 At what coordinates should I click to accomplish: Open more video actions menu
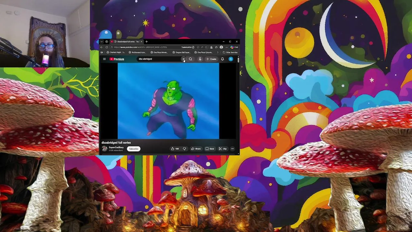pyautogui.click(x=232, y=149)
